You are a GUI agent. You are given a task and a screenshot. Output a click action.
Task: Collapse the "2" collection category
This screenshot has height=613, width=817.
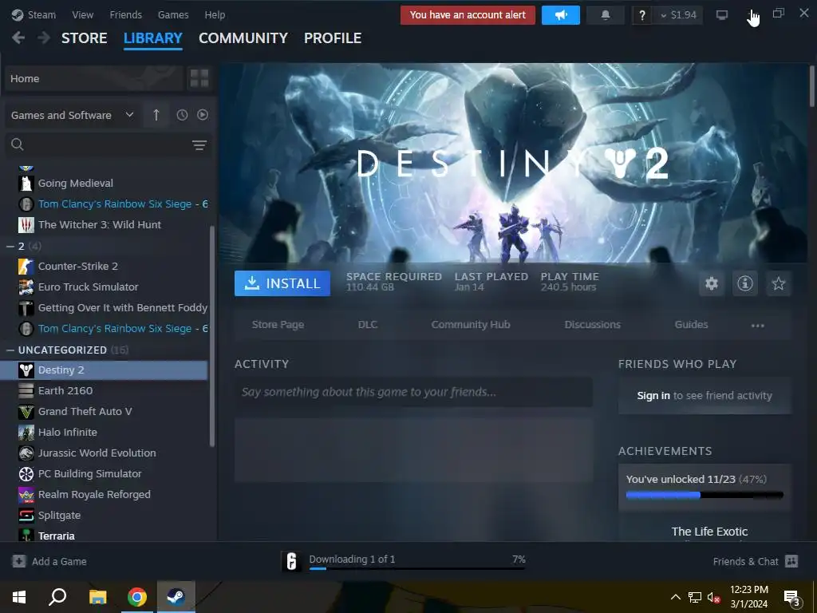(10, 246)
